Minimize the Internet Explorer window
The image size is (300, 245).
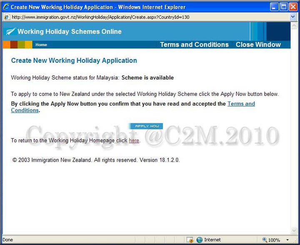click(274, 7)
